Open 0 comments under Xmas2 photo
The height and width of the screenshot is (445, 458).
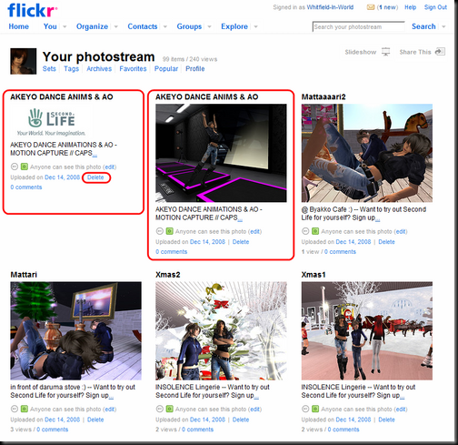tap(197, 430)
